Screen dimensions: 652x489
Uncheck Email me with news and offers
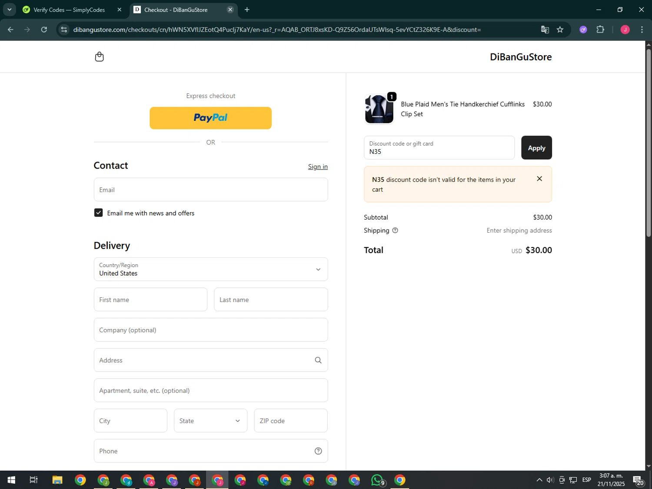[99, 213]
